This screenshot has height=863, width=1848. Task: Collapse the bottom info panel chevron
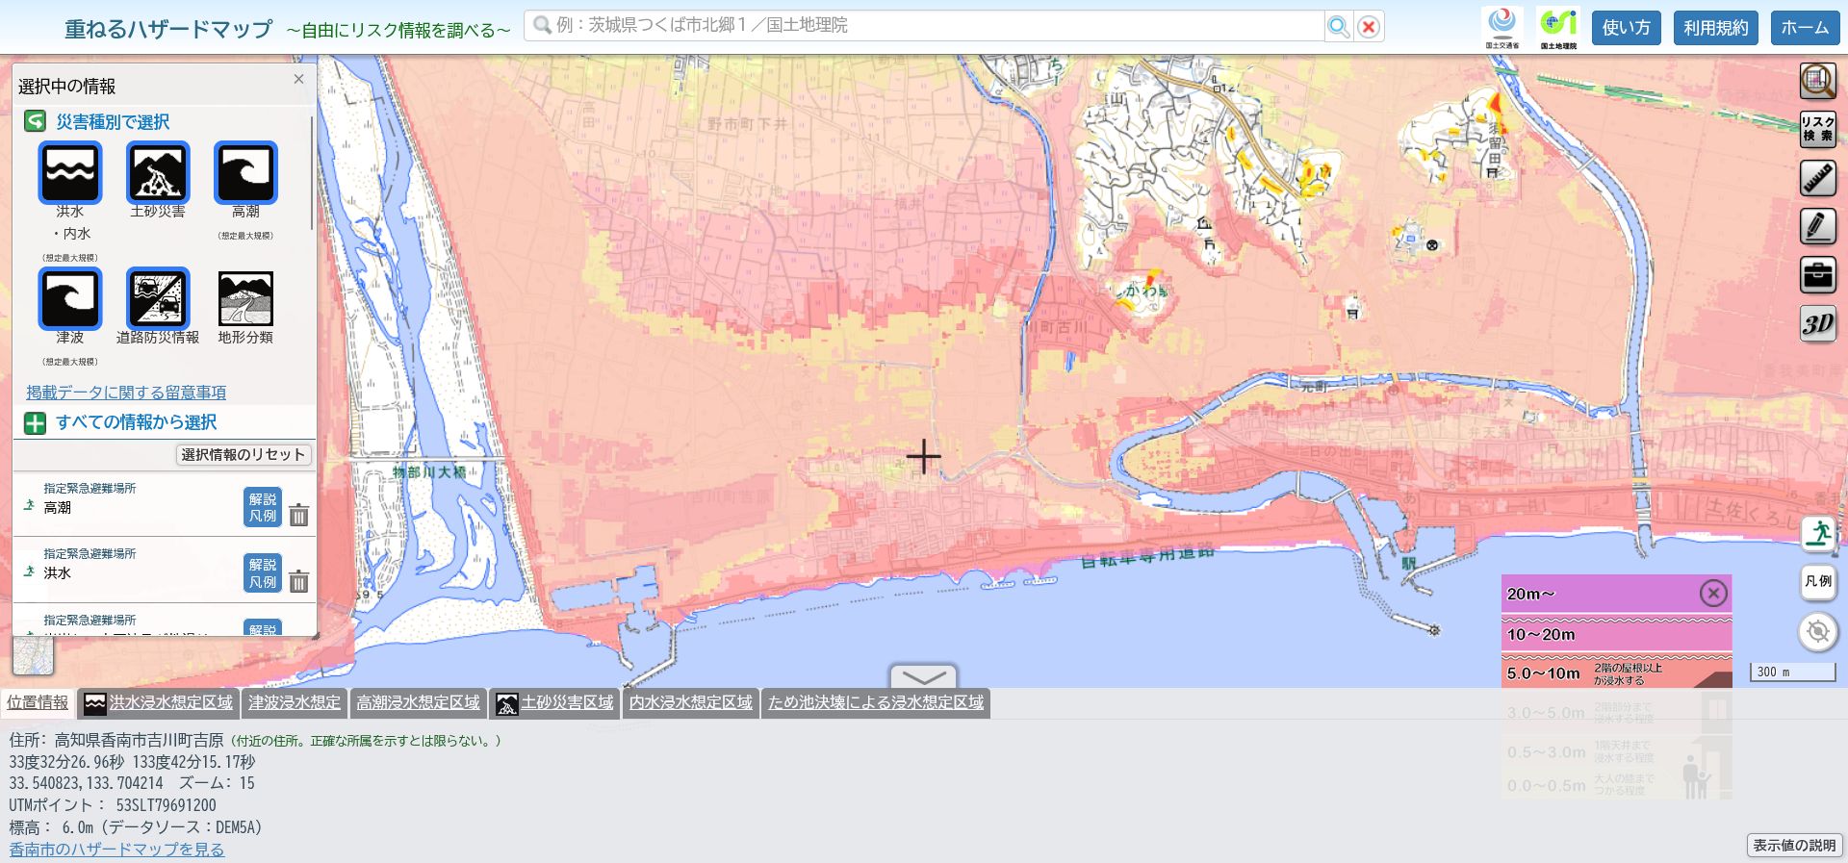[x=923, y=675]
